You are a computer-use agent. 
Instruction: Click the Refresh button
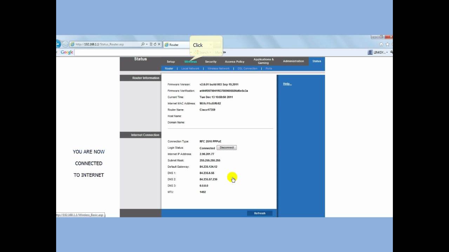pyautogui.click(x=260, y=213)
